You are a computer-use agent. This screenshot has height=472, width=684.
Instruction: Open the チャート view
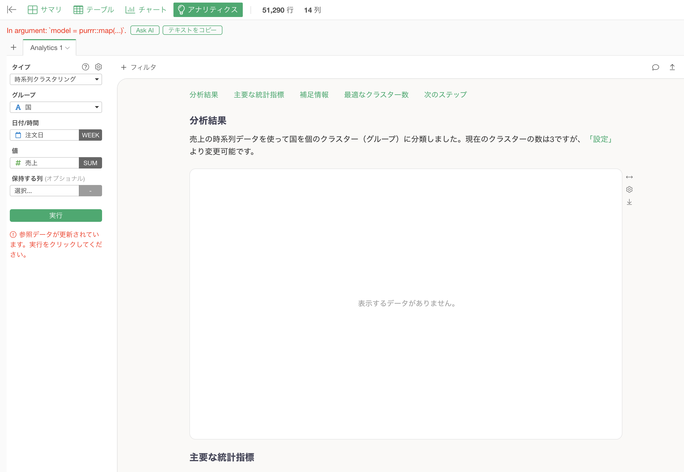146,10
